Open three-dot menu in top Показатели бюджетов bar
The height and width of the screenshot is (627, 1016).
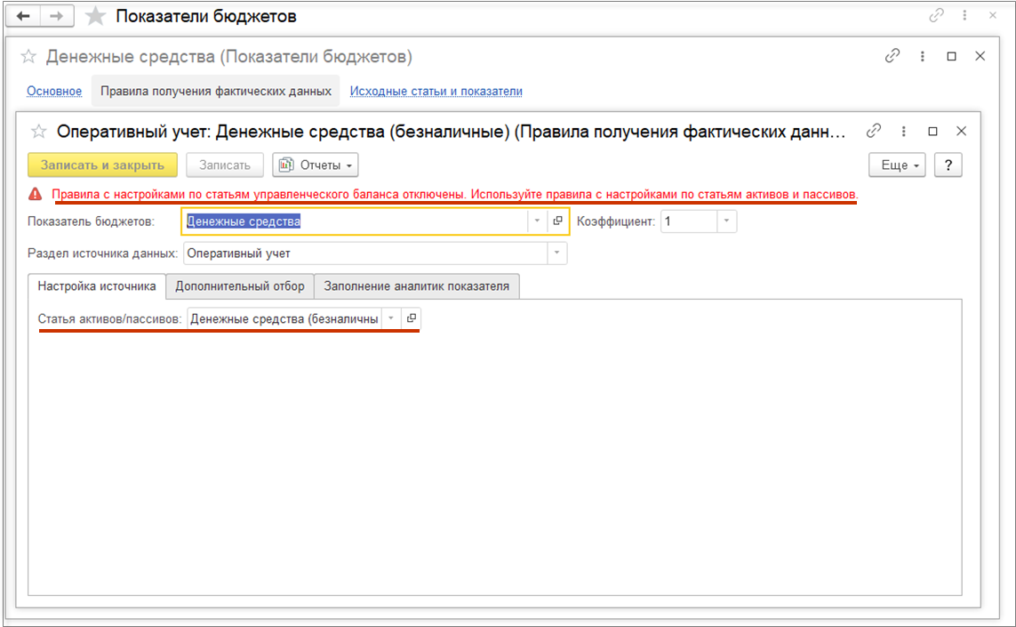pos(964,15)
